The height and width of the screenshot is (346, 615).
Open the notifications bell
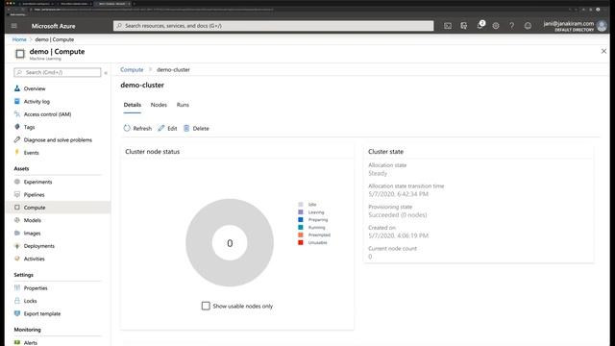point(480,26)
